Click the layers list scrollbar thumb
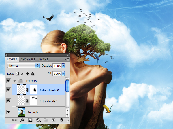 tap(67, 86)
